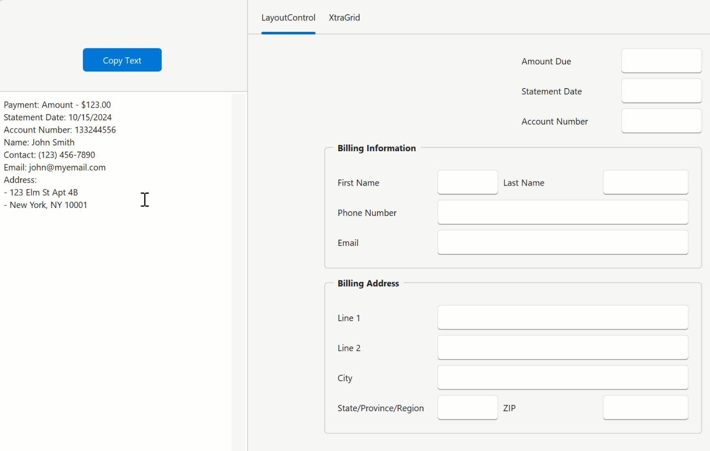Click the Line 1 address field
This screenshot has height=451, width=710.
point(562,317)
